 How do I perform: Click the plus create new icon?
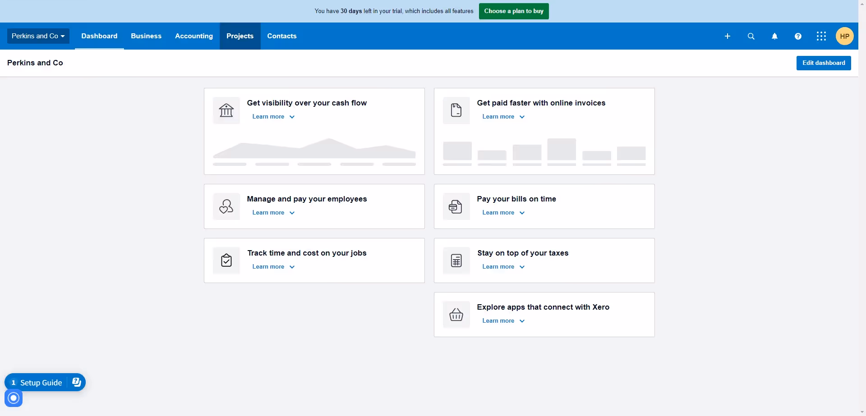coord(727,36)
